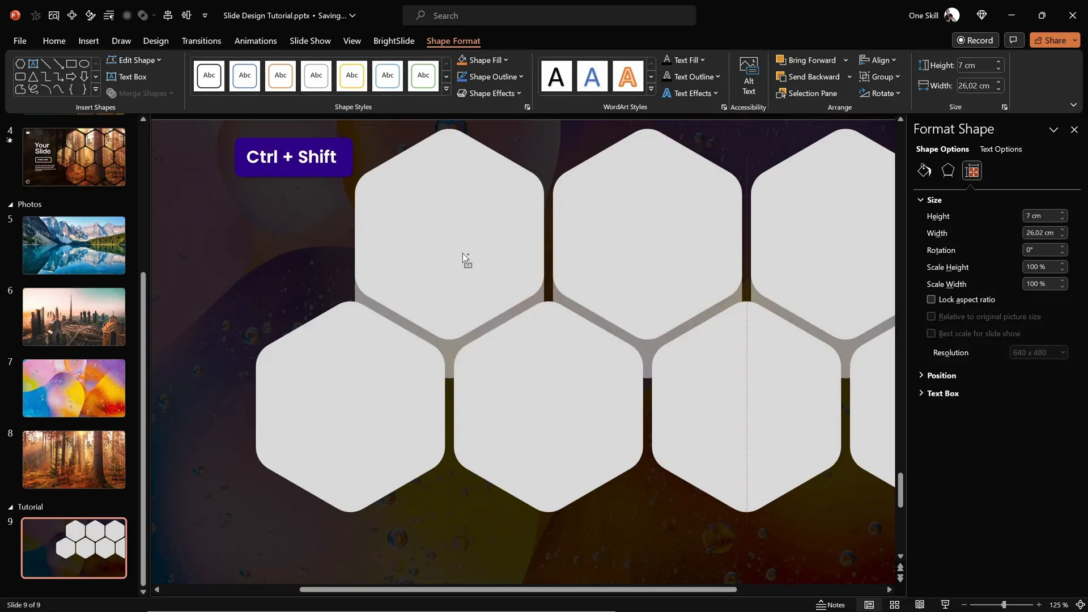
Task: Switch to the Animations ribbon tab
Action: pyautogui.click(x=256, y=41)
